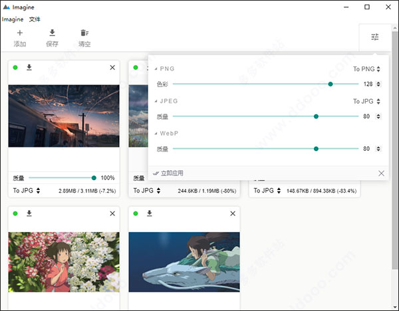Open the To JPG dropdown in JPEG section
399x311 pixels.
click(x=366, y=101)
